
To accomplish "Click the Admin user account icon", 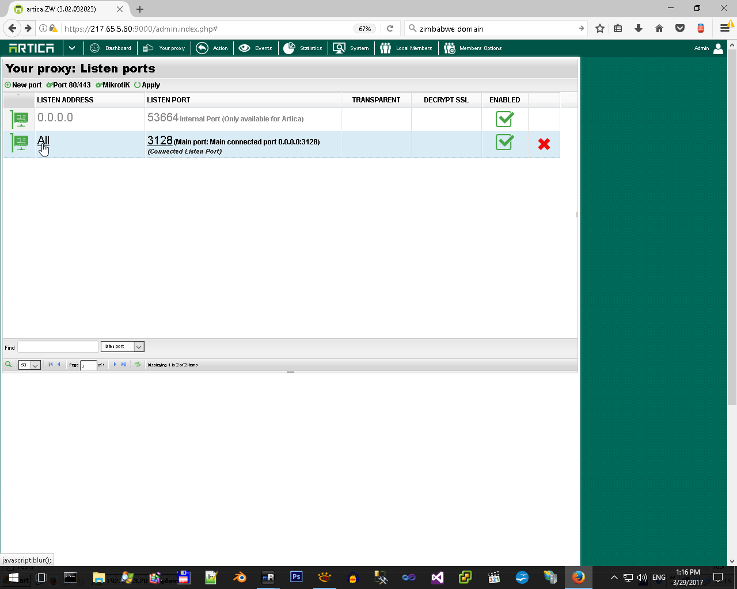I will [718, 48].
